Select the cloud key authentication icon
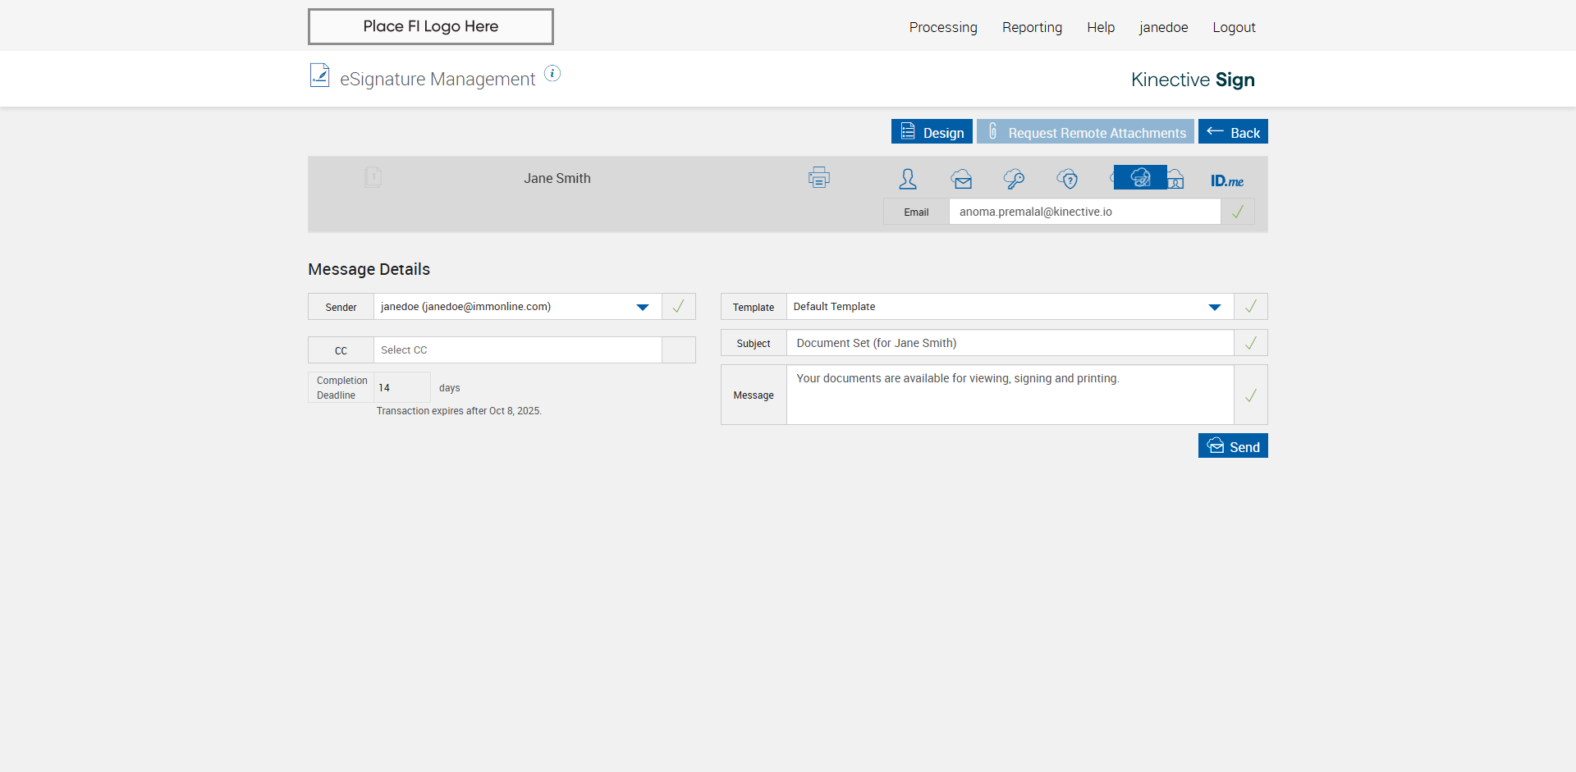Screen dimensions: 1576x772 point(1014,178)
